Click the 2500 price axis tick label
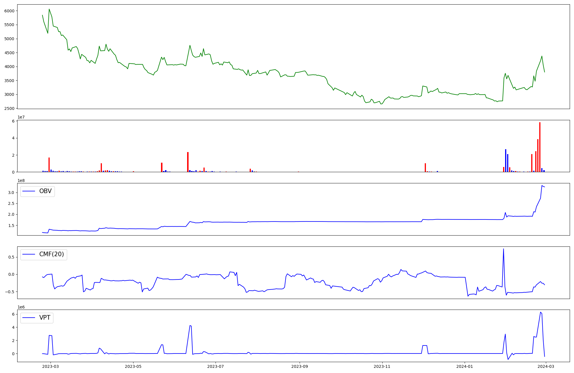Image resolution: width=574 pixels, height=373 pixels. (x=9, y=108)
